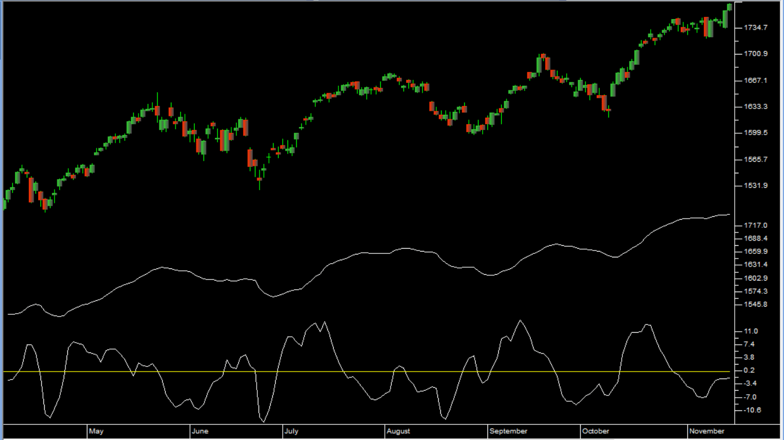Image resolution: width=784 pixels, height=440 pixels.
Task: Click the November label on date axis
Action: [x=707, y=431]
